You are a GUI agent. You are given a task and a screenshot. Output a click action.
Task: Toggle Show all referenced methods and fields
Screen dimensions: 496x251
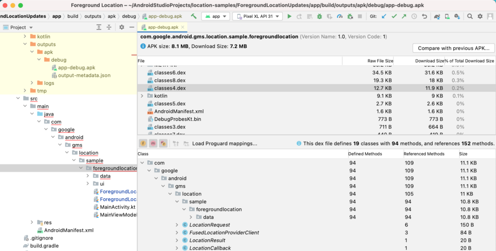163,143
